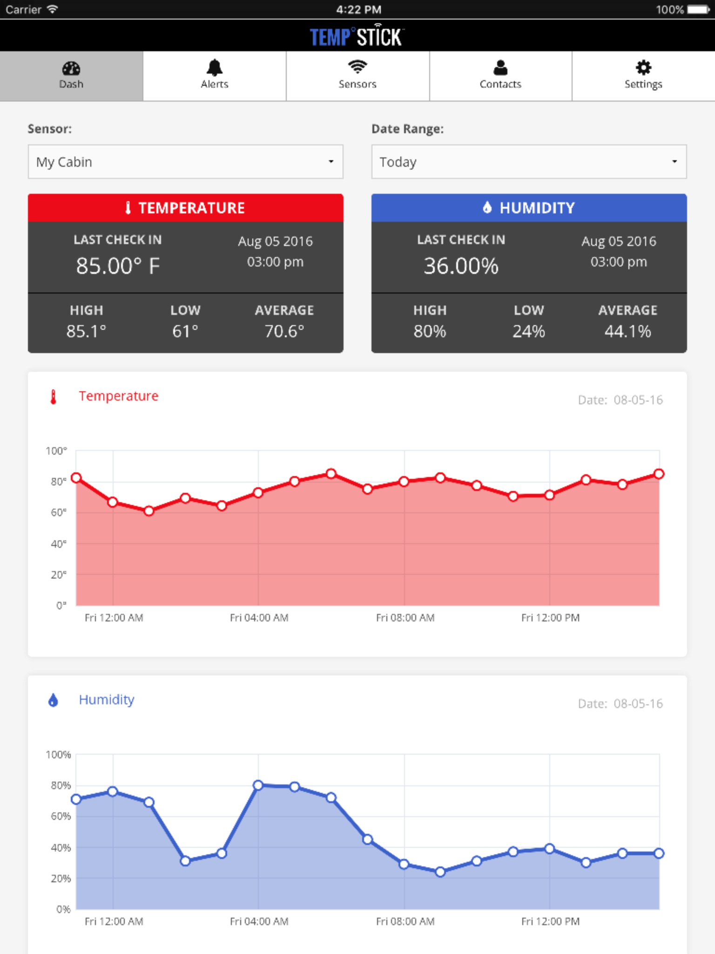Tap the Settings gear icon
Image resolution: width=715 pixels, height=954 pixels.
click(x=643, y=68)
